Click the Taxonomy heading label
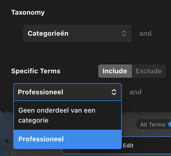 [28, 12]
